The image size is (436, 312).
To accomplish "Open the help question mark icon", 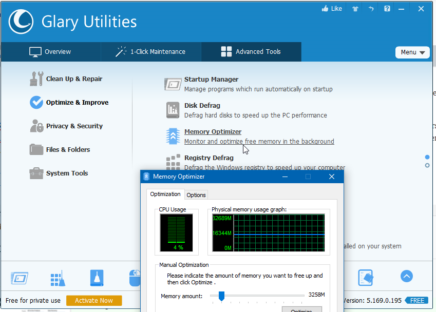I will (x=387, y=9).
